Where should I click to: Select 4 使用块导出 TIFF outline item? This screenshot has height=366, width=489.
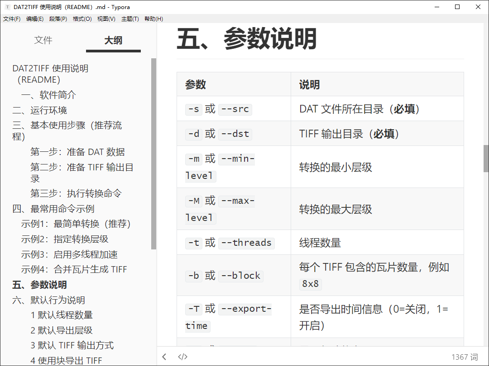pos(66,361)
